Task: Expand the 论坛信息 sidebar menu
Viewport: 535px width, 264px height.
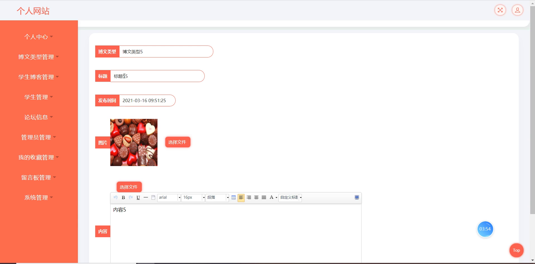Action: (x=39, y=117)
